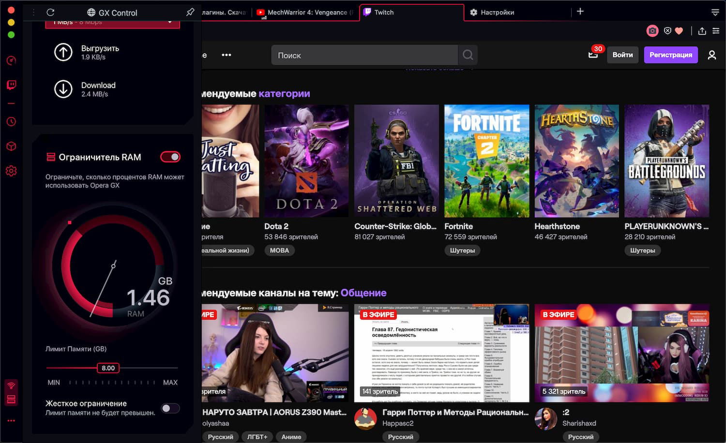Turn off the RAM limiter toggle (Ограничитель RAM)
726x443 pixels.
coord(170,157)
